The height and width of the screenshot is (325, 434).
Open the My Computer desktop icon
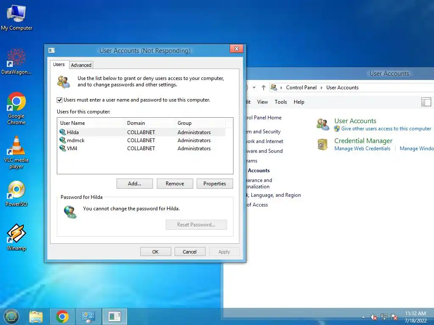point(17,17)
